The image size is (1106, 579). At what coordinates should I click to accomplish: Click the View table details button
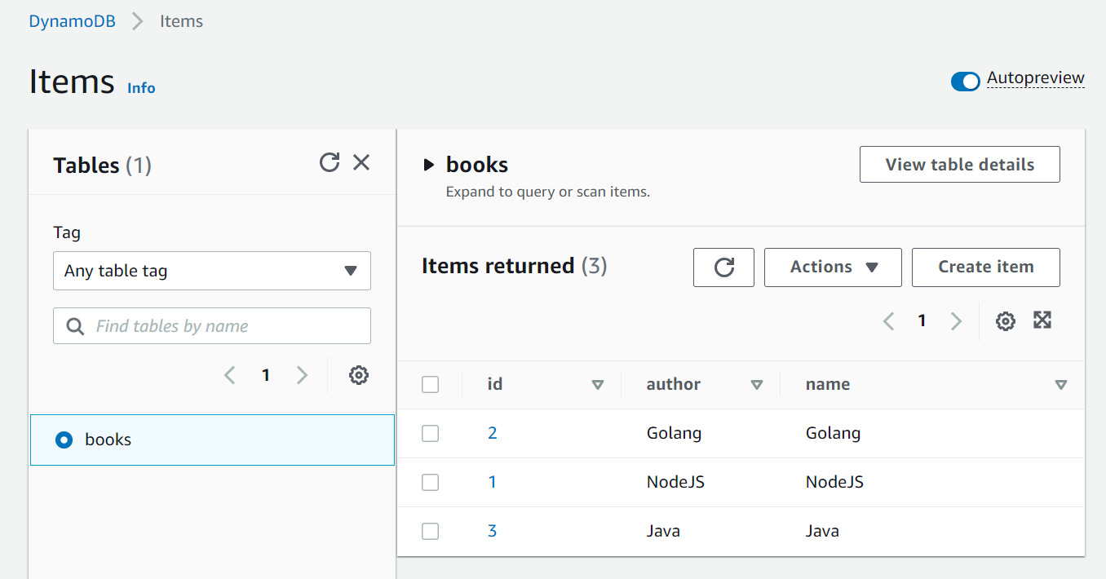coord(959,164)
